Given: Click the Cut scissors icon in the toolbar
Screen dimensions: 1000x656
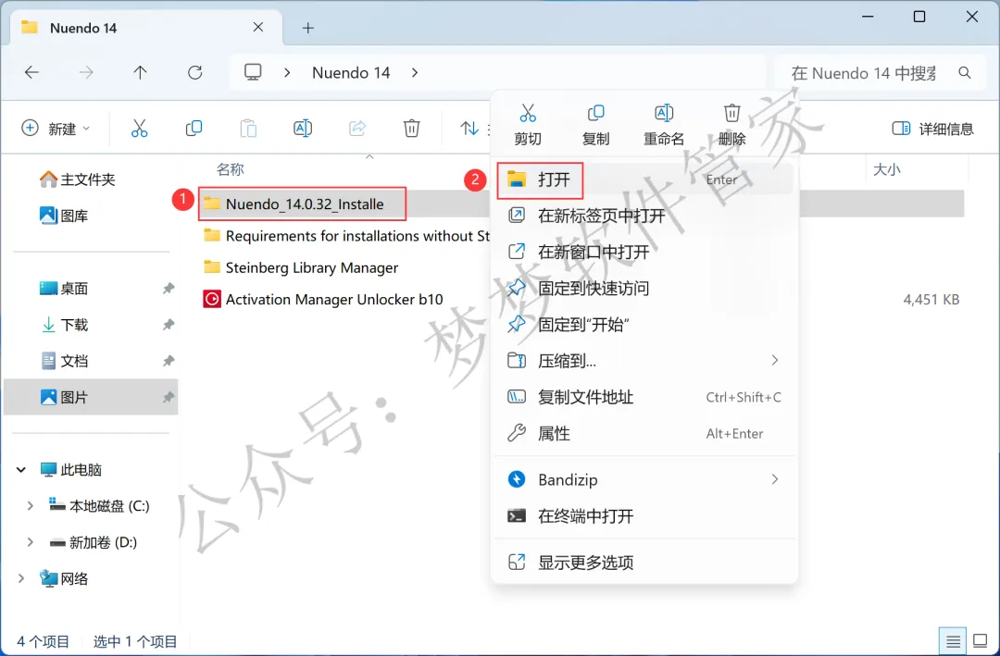Looking at the screenshot, I should (x=139, y=128).
